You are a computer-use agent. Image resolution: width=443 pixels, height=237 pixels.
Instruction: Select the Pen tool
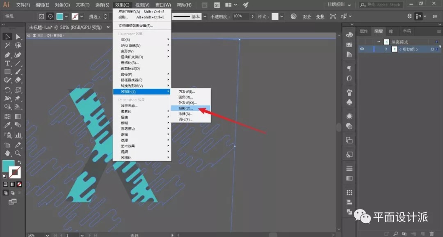[x=7, y=55]
